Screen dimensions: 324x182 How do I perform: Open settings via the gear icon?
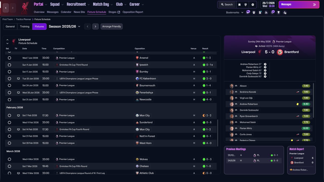(x=253, y=5)
